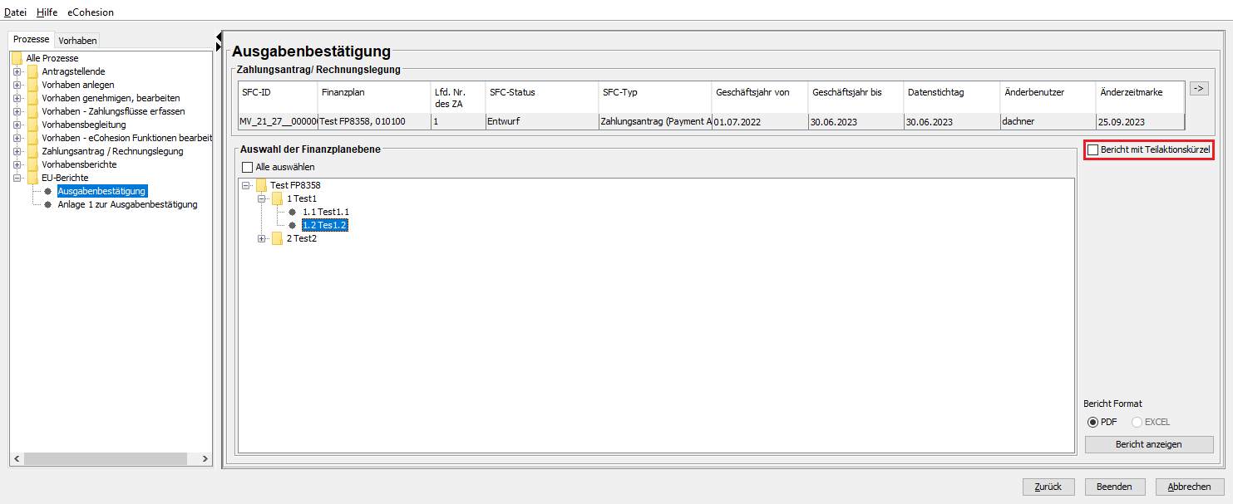Switch to the Vorhaben tab
1233x504 pixels.
tap(77, 40)
